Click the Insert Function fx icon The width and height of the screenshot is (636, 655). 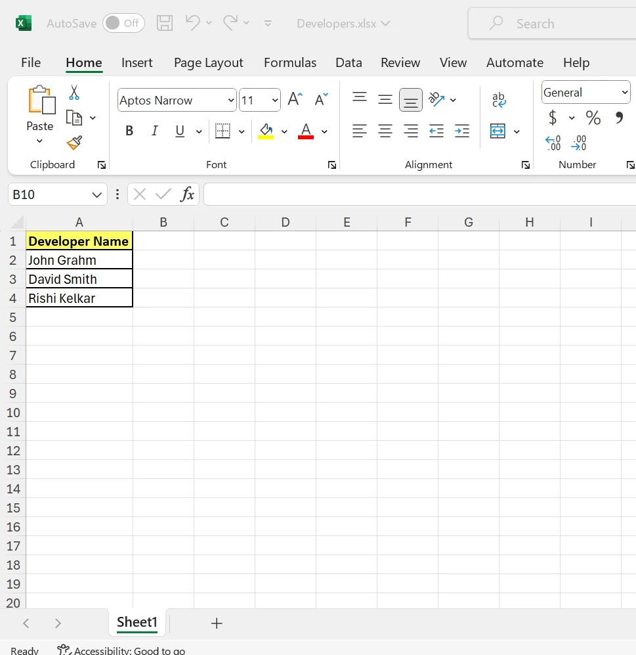coord(188,194)
